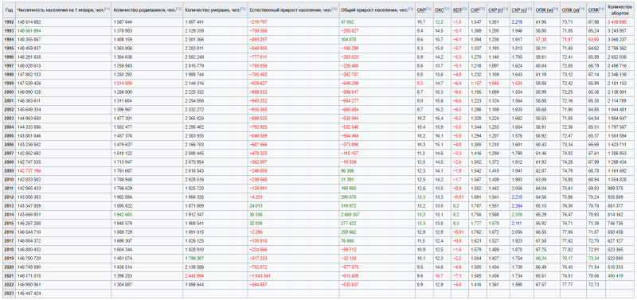Click the green 148 561 694 population value
This screenshot has width=637, height=300.
[x=29, y=31]
